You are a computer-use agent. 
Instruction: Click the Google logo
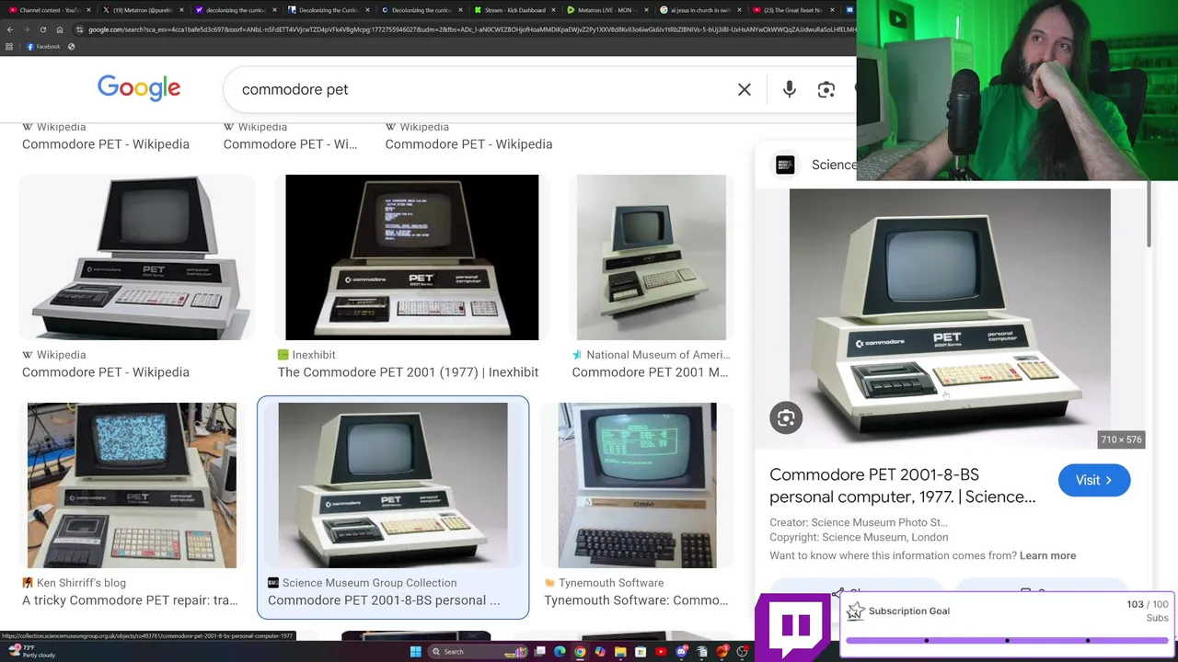click(x=139, y=88)
